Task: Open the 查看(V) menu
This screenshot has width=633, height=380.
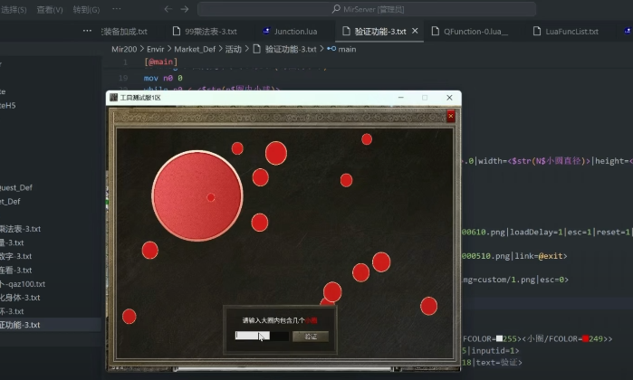Action: (50, 9)
